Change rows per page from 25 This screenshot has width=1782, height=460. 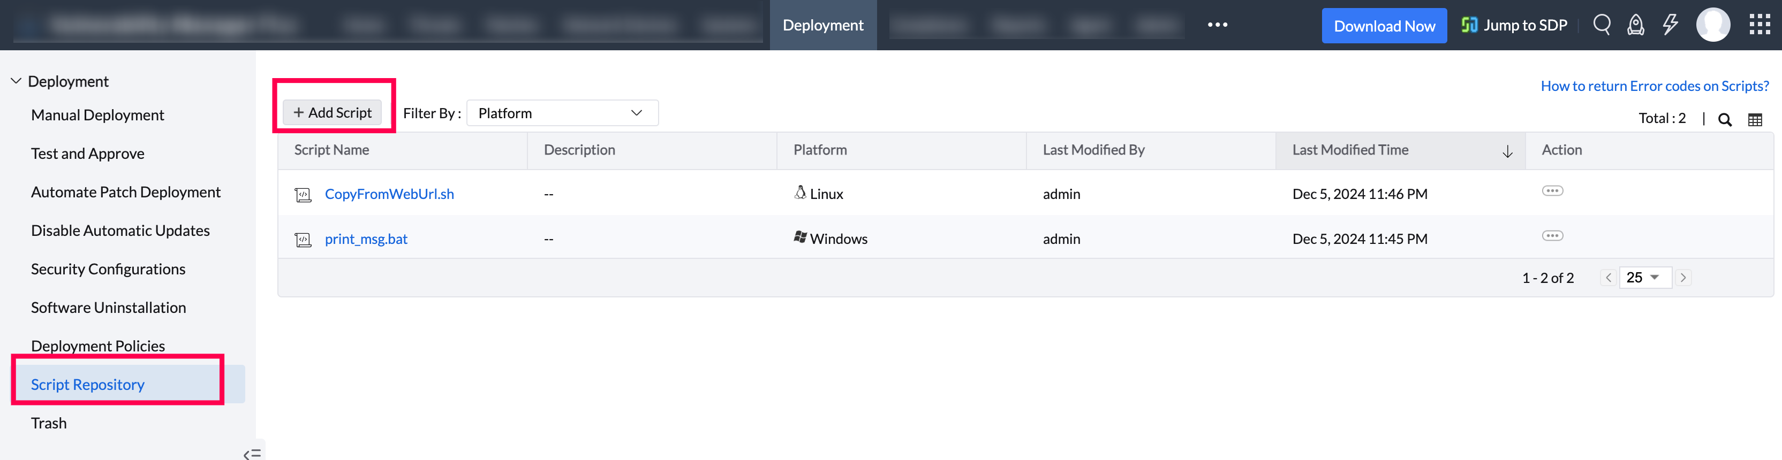[1644, 278]
